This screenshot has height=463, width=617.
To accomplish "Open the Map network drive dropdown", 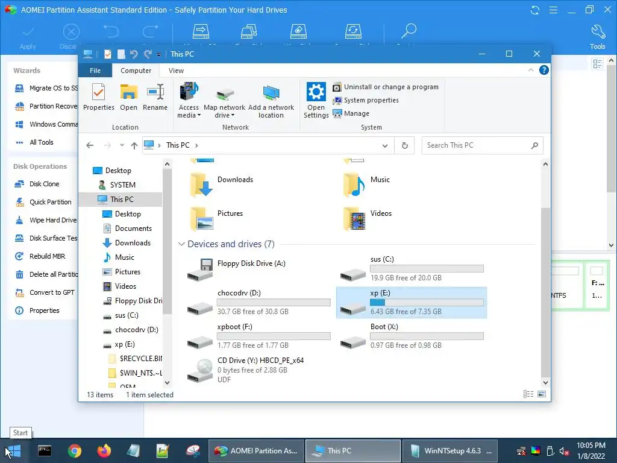I will pos(224,101).
